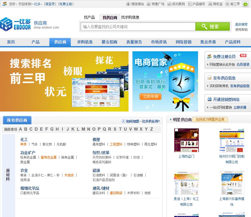This screenshot has height=217, width=251.
Task: Go to 首页 in the navigation bar
Action: point(11,42)
